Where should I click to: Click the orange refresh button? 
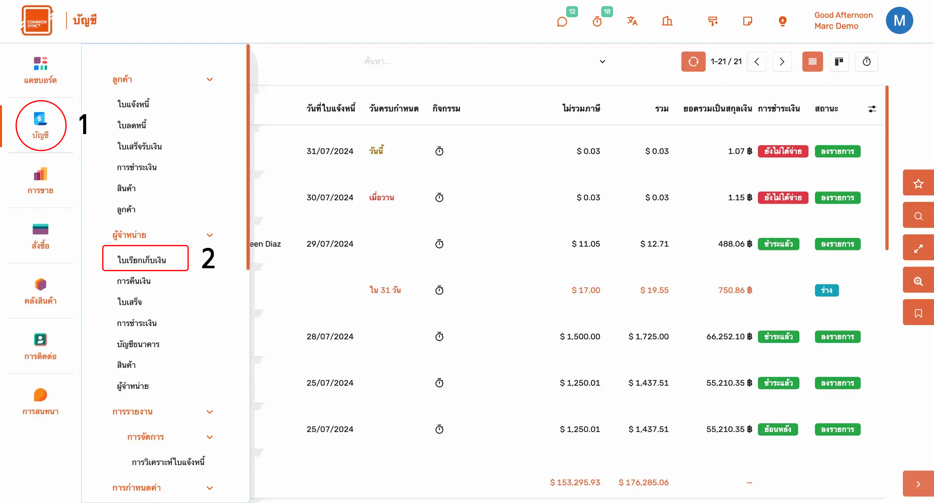[x=693, y=62]
